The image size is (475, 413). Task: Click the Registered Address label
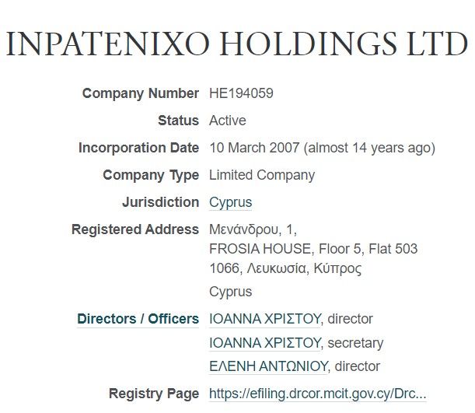(135, 229)
